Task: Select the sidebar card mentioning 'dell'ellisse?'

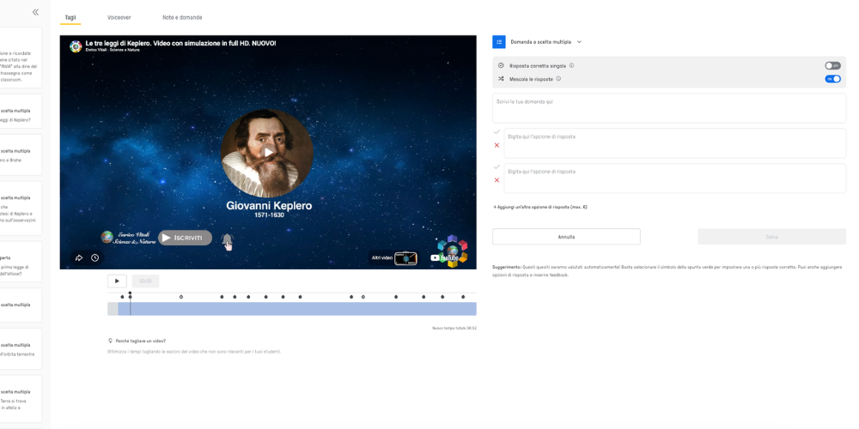Action: pos(21,262)
